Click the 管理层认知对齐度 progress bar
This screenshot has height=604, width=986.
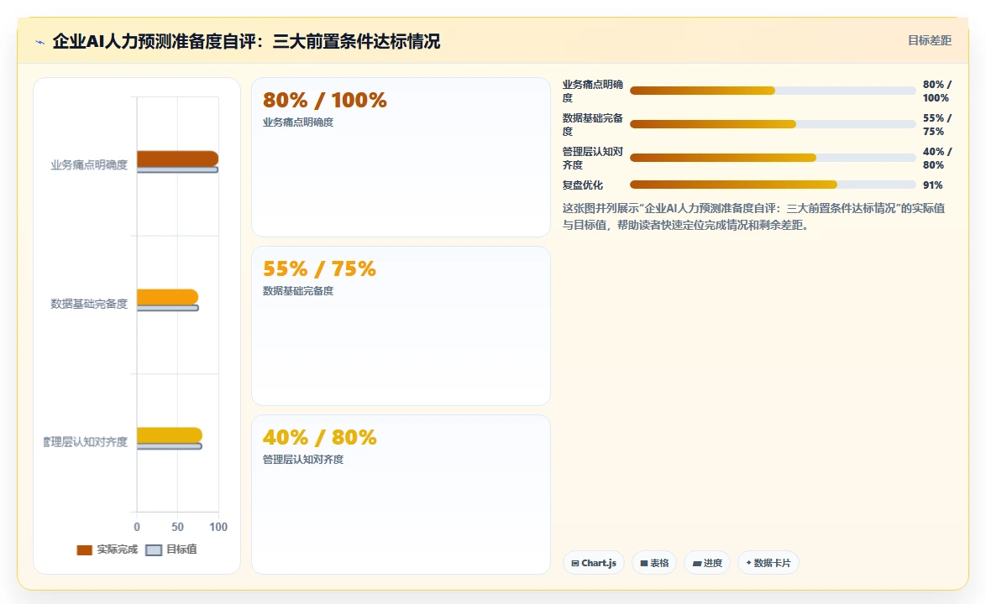click(773, 158)
